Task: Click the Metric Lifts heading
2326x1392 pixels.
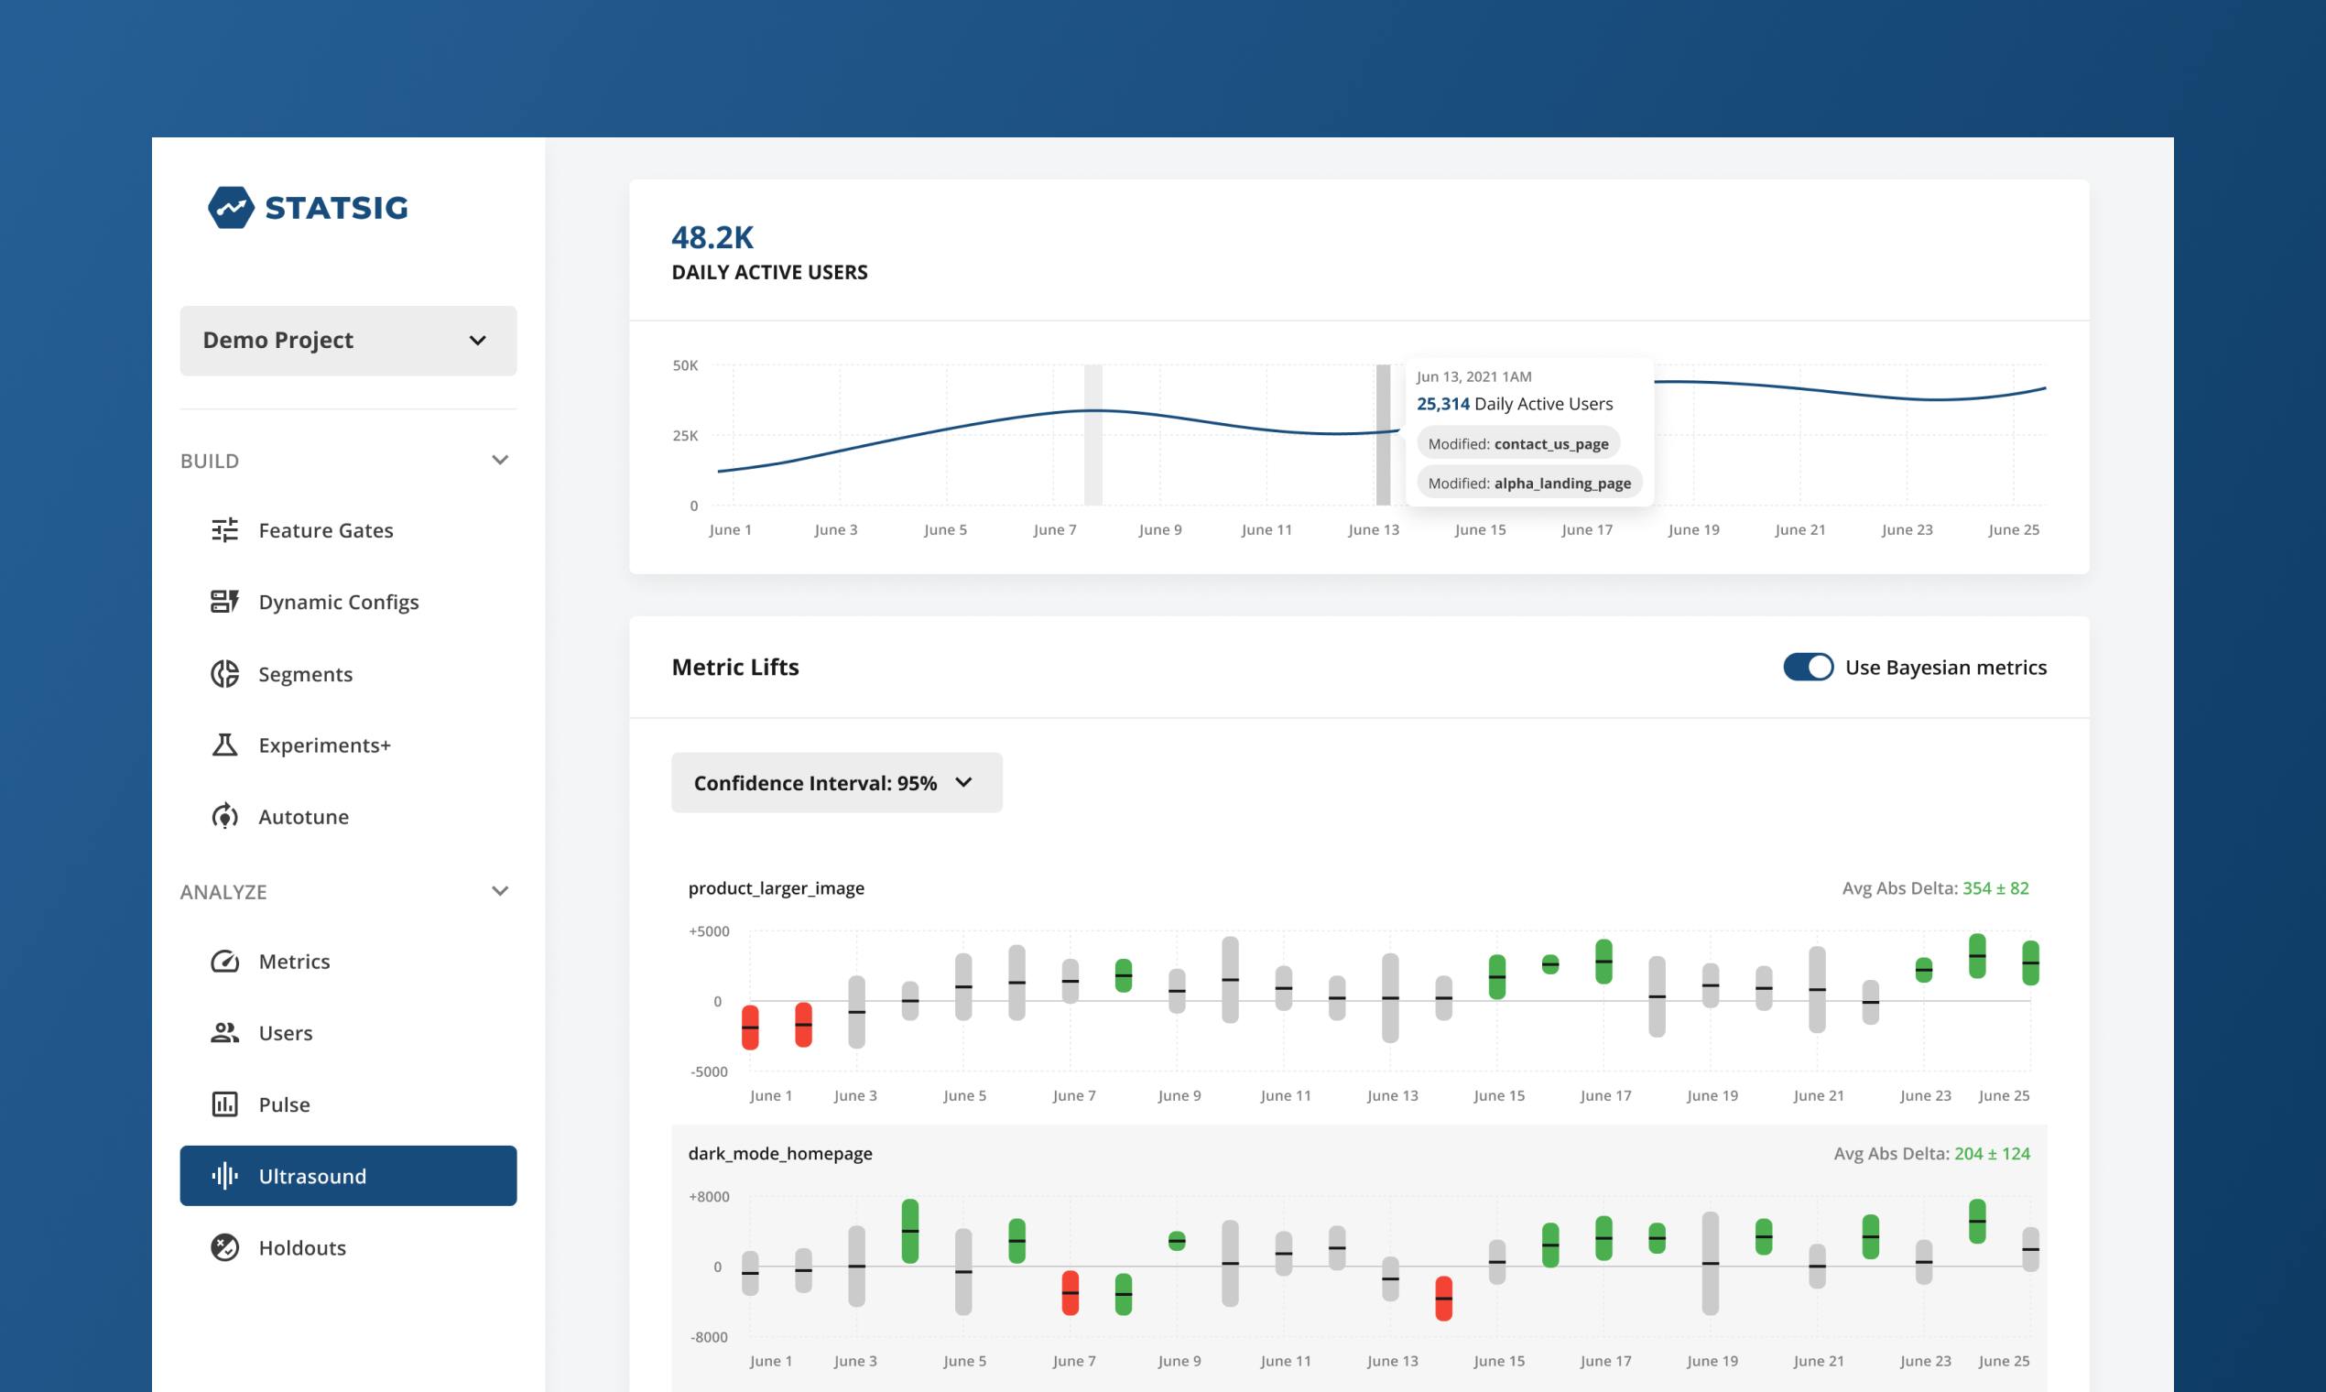Action: point(735,667)
